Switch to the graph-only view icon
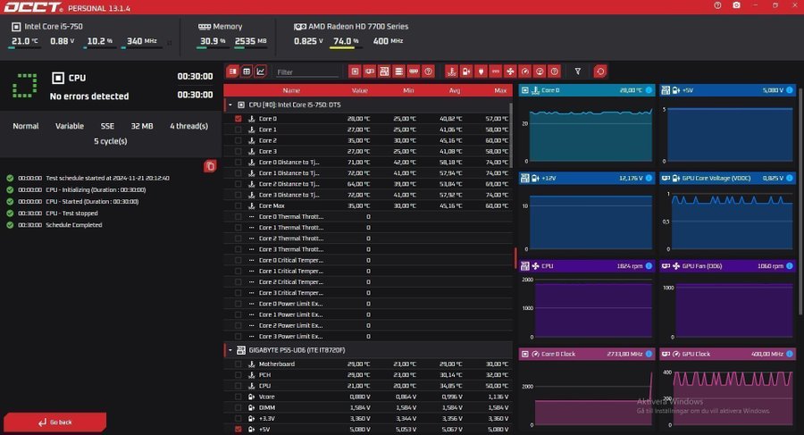 [x=261, y=71]
